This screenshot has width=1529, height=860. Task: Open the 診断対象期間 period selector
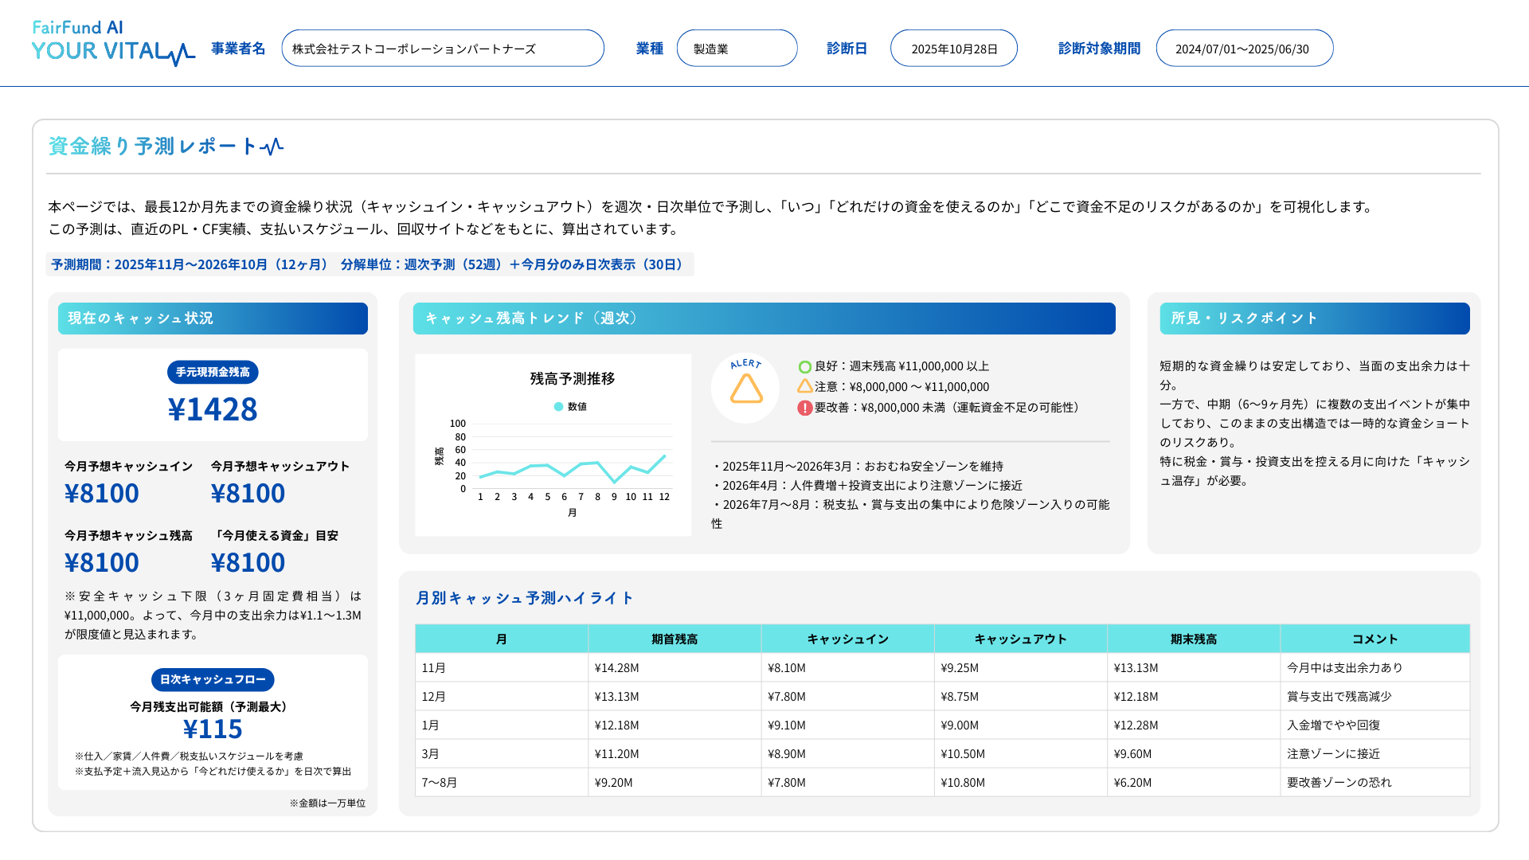pyautogui.click(x=1244, y=48)
